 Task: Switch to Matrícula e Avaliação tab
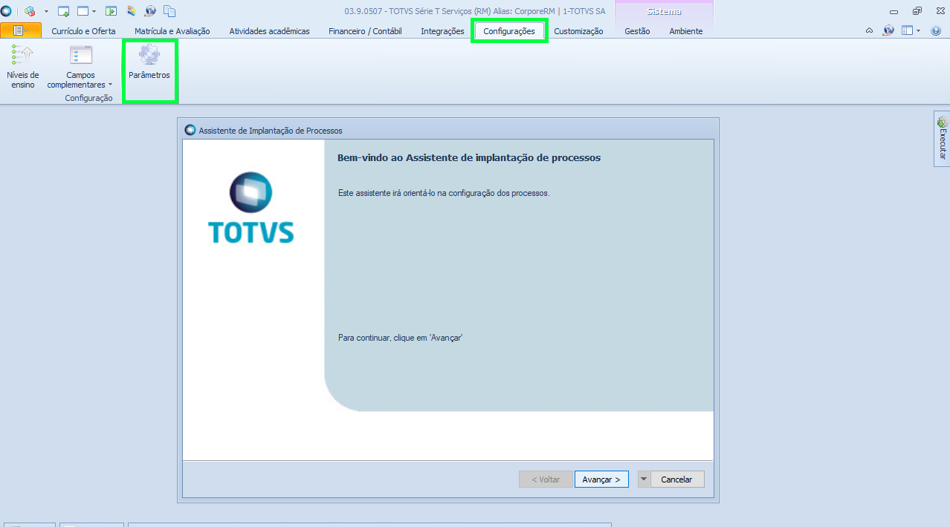(x=172, y=31)
